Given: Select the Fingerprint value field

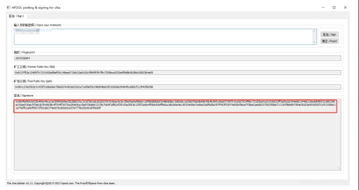Looking at the screenshot, I should pyautogui.click(x=177, y=58).
